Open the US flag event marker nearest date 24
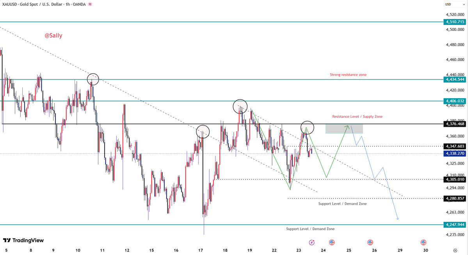The width and height of the screenshot is (468, 255). pos(332,242)
